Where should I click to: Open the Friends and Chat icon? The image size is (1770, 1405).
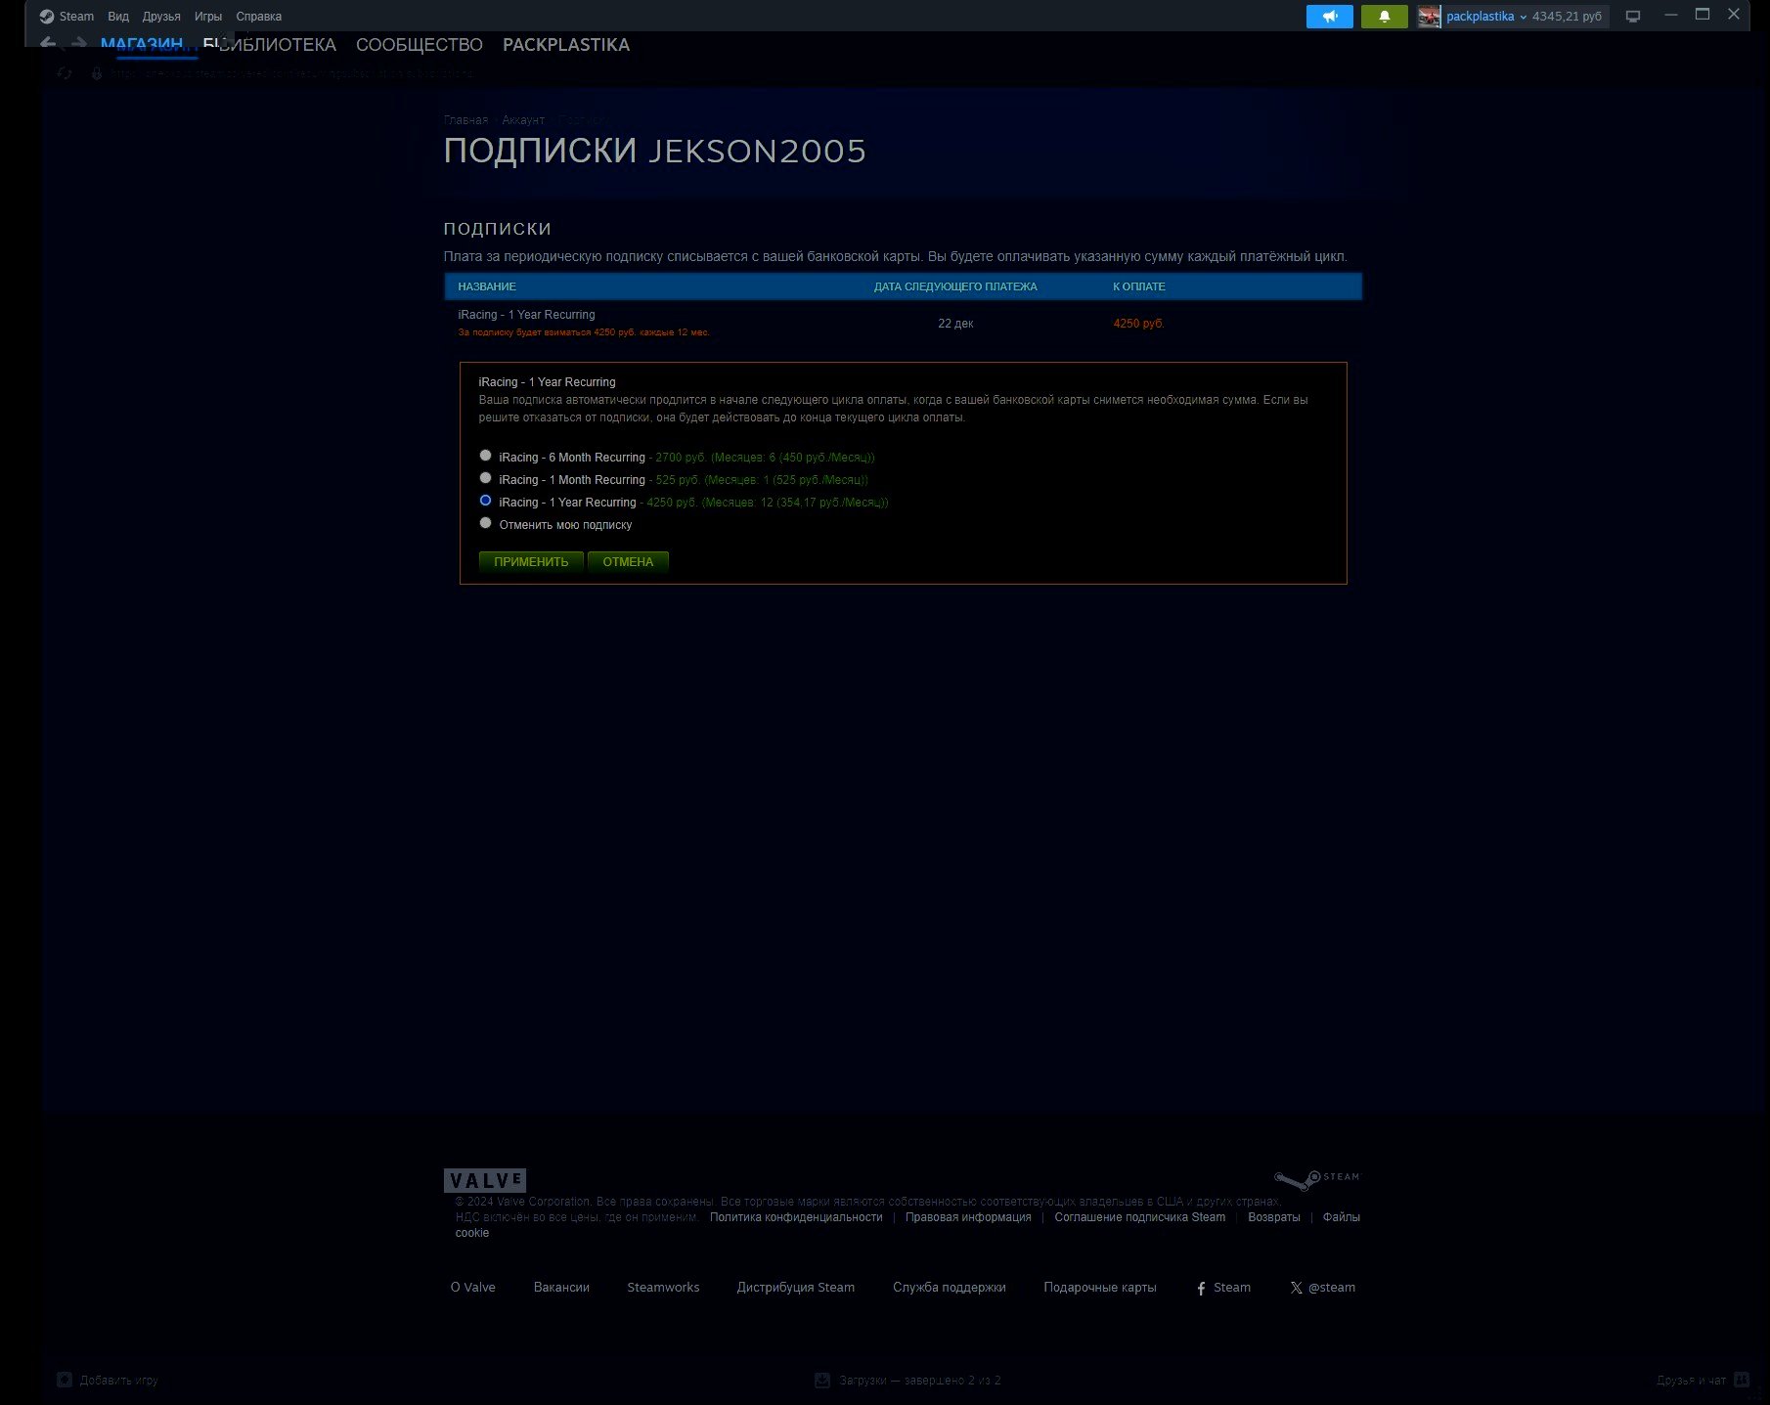(x=1741, y=1380)
